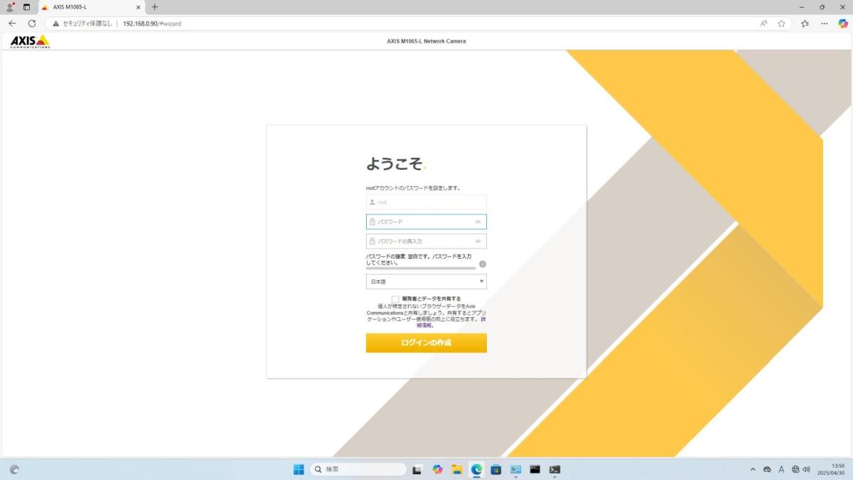
Task: Open File Explorer from the taskbar
Action: (457, 469)
